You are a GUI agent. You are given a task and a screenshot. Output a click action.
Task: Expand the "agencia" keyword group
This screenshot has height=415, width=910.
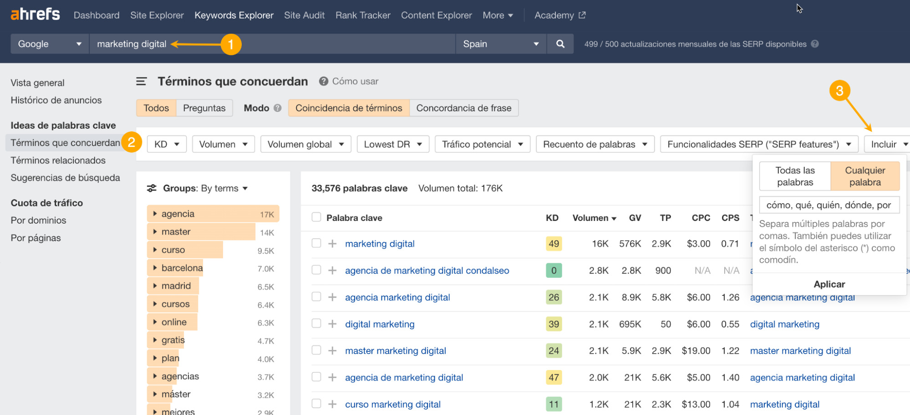pyautogui.click(x=155, y=213)
